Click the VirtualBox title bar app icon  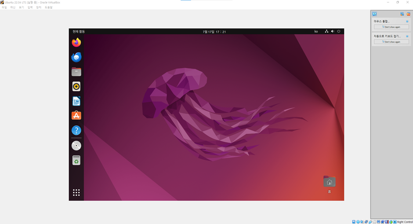[x=2, y=2]
